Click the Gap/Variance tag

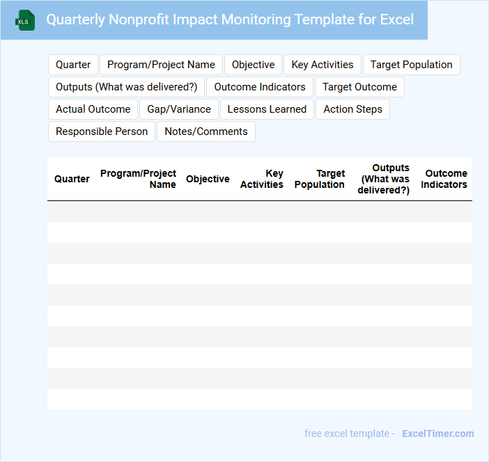click(179, 109)
